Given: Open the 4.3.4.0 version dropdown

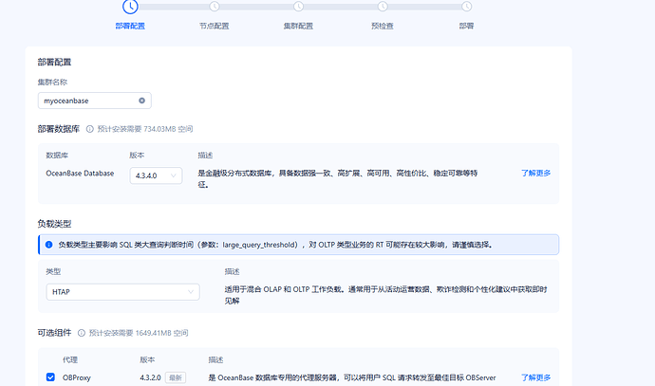Looking at the screenshot, I should pos(156,175).
